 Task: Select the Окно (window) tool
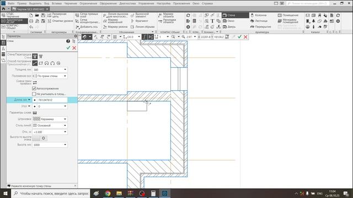(x=228, y=21)
